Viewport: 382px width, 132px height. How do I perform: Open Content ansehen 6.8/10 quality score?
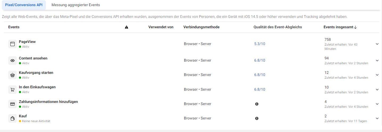(x=260, y=61)
